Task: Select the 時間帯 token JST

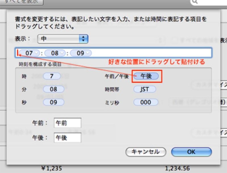Action: [x=145, y=89]
